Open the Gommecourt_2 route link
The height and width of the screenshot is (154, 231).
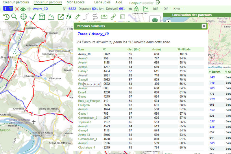tap(88, 118)
